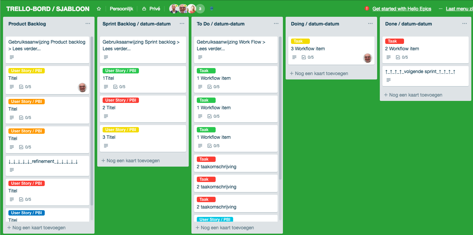Click the Privé lock icon
Screen dimensions: 473x235
pyautogui.click(x=144, y=9)
